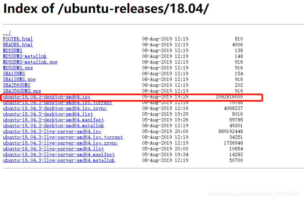This screenshot has height=200, width=304.
Task: Select the file size 4006 of HEADER.html
Action: pyautogui.click(x=238, y=45)
